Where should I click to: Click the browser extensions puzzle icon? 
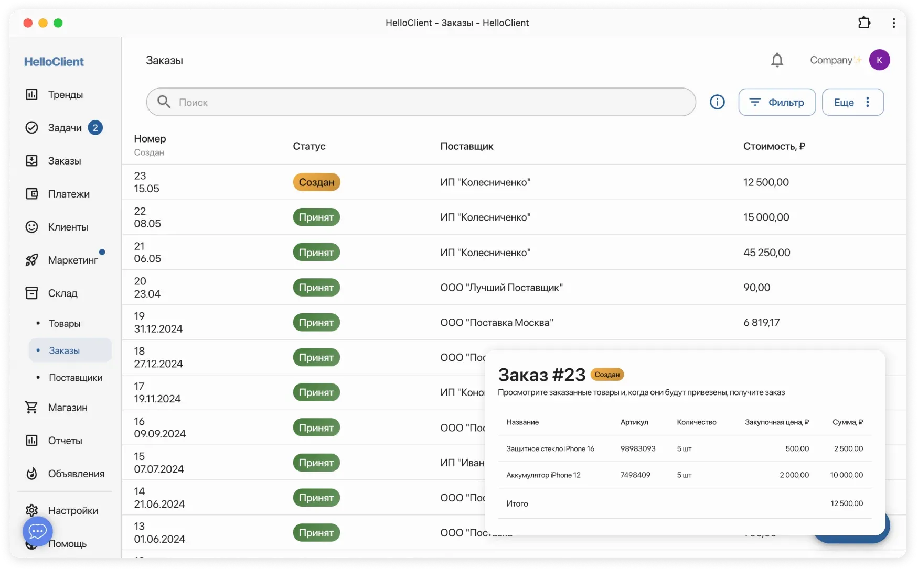[x=864, y=23]
